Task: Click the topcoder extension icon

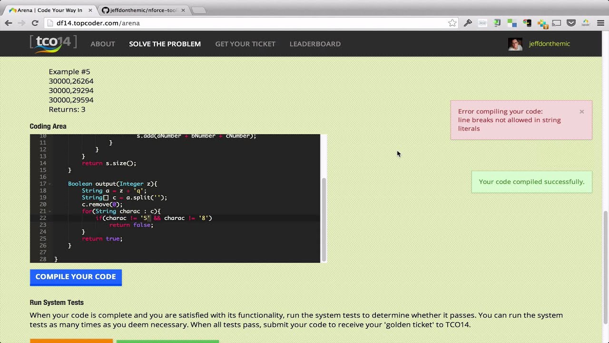Action: pos(586,23)
